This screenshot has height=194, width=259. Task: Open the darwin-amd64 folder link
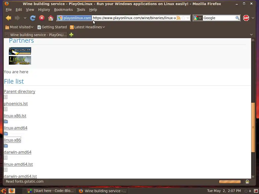(x=17, y=152)
